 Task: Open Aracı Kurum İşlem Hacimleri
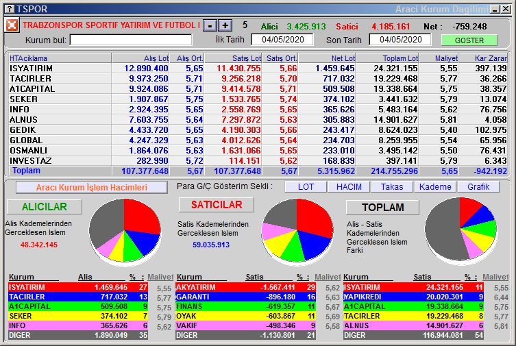[x=92, y=188]
